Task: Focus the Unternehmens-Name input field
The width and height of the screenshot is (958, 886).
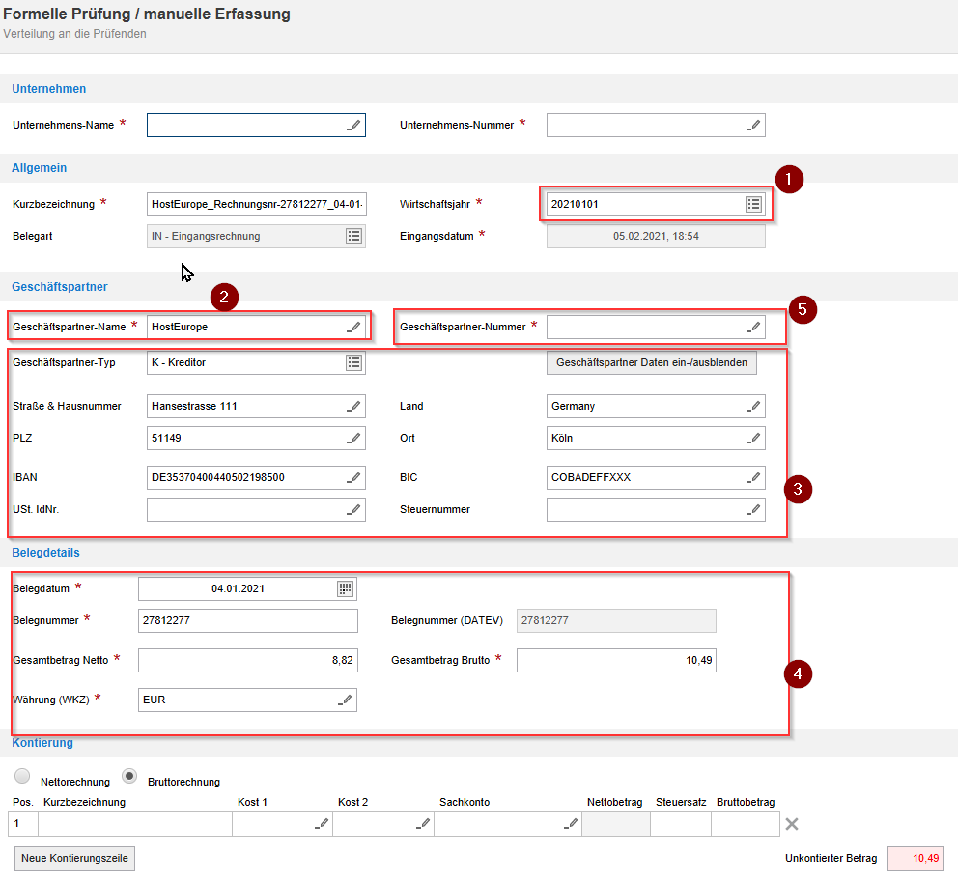Action: pyautogui.click(x=256, y=126)
